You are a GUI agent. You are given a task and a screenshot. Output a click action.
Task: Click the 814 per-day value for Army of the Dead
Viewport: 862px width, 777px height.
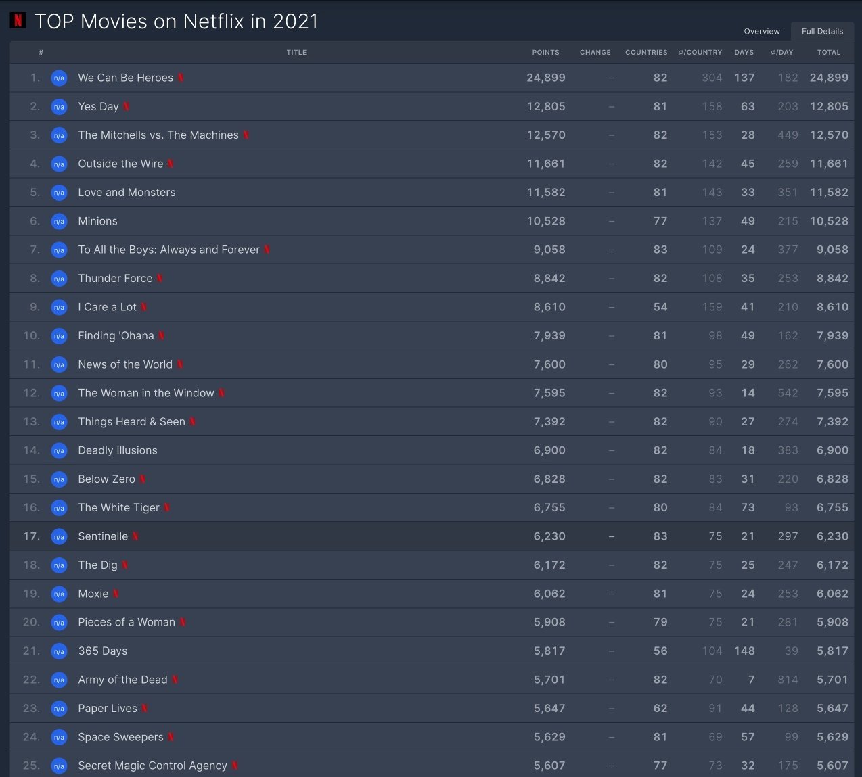788,680
